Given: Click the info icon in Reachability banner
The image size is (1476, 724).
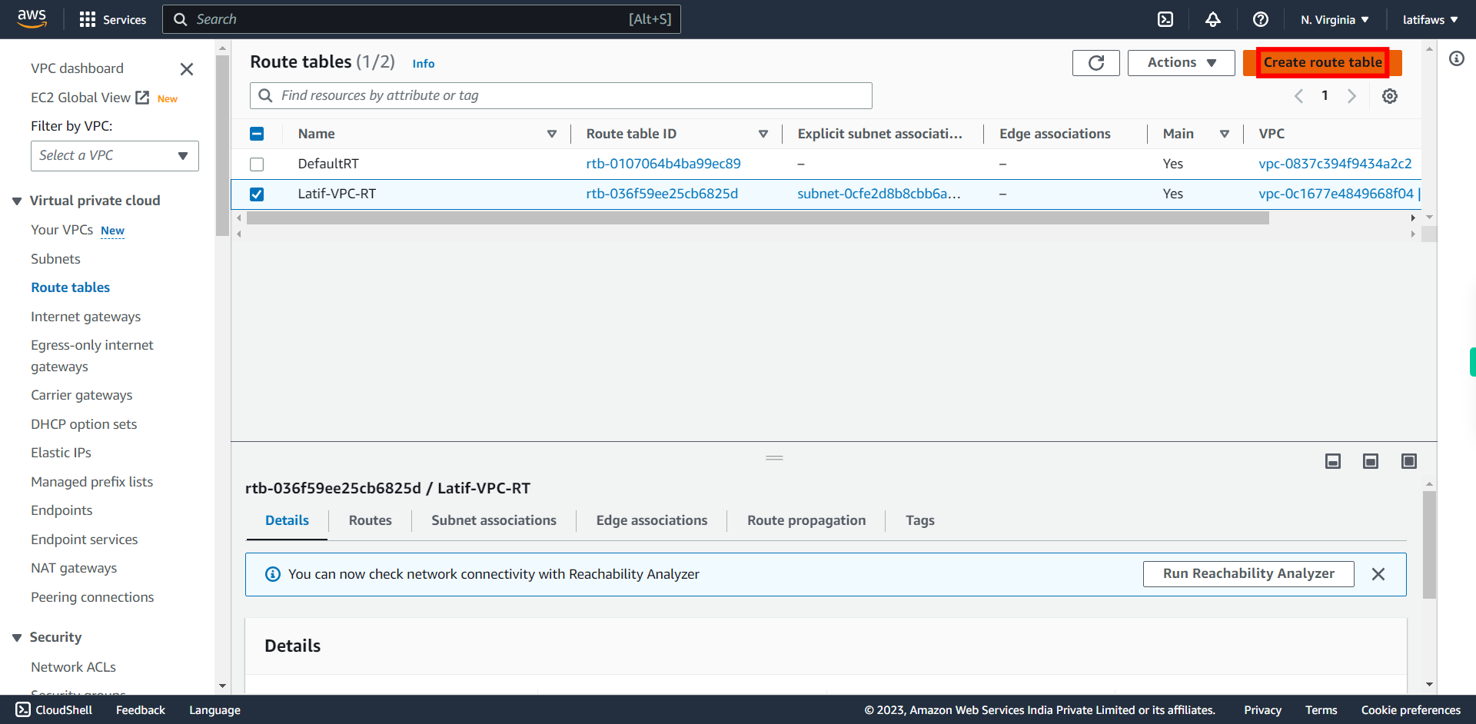Looking at the screenshot, I should click(x=273, y=574).
